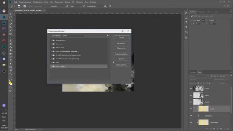Switch to the Контуры tab
The image size is (233, 131).
(x=193, y=72)
